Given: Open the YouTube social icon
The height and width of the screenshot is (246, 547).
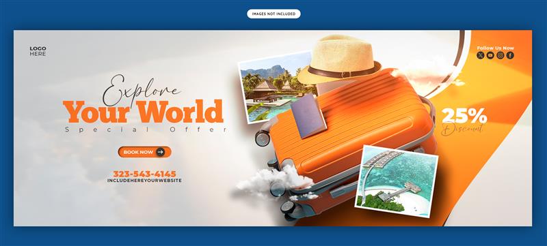Looking at the screenshot, I should point(490,55).
